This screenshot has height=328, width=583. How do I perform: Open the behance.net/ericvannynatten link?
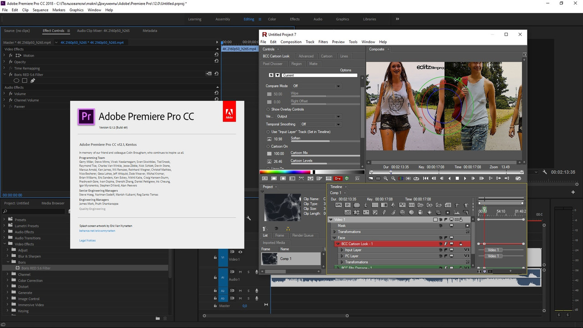(97, 231)
